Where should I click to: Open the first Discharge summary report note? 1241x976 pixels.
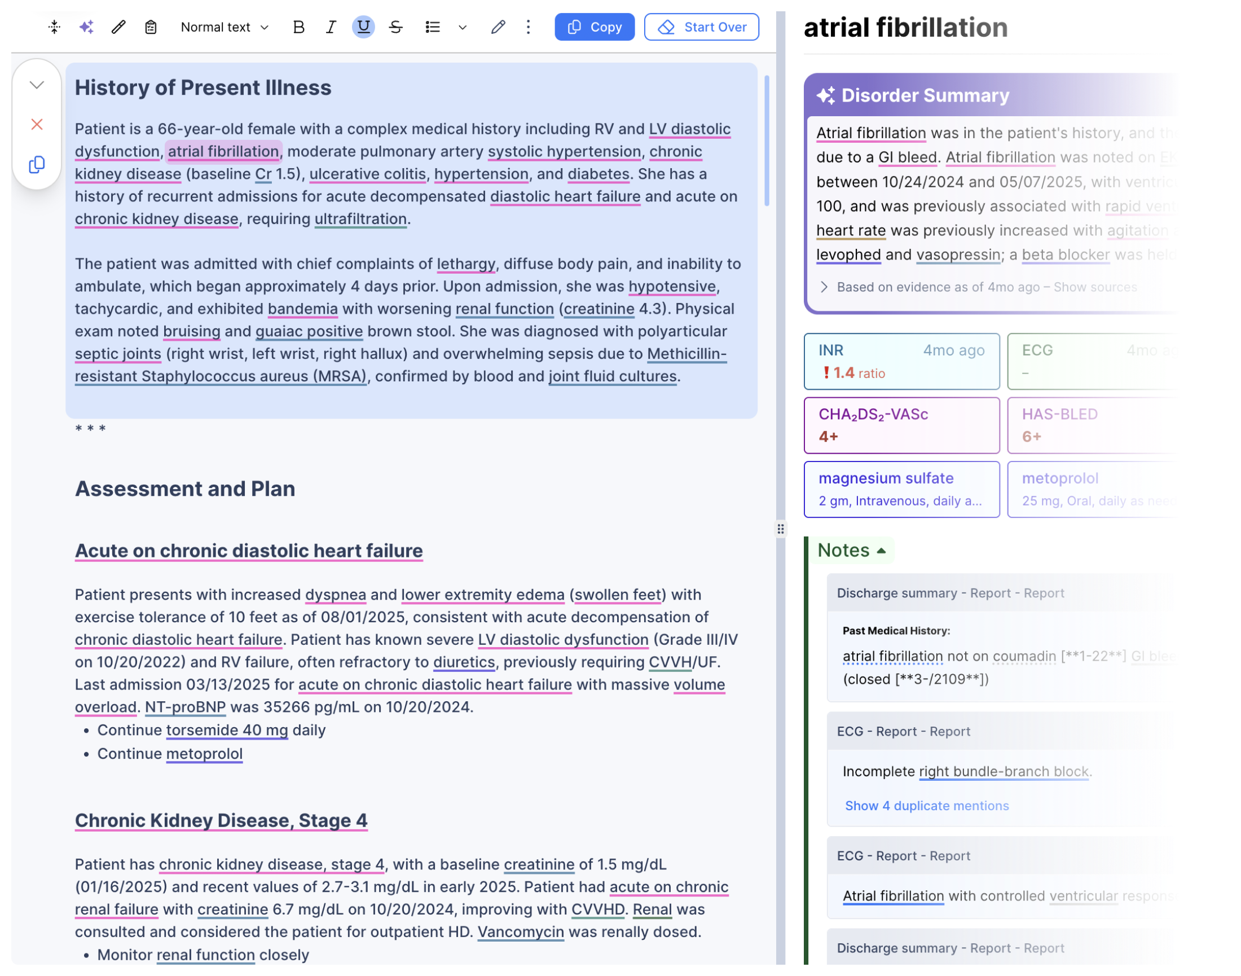click(1001, 638)
